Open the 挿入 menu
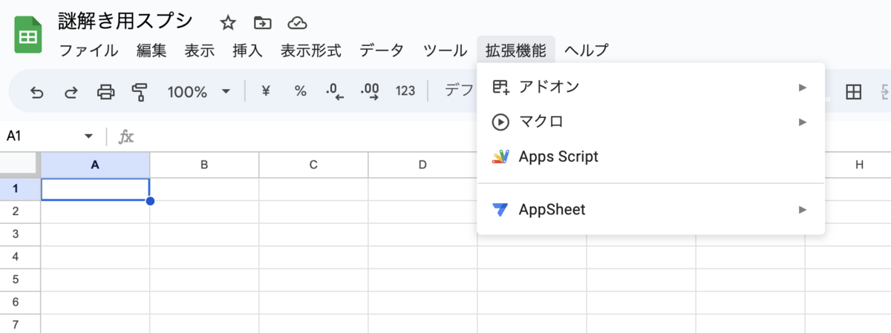Viewport: 891px width, 333px height. pos(247,50)
